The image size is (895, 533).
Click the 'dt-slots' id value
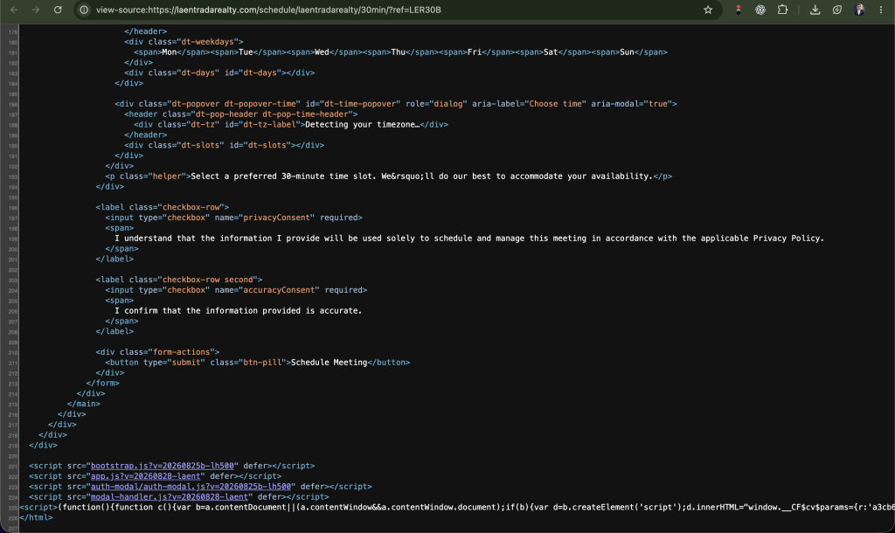point(267,145)
